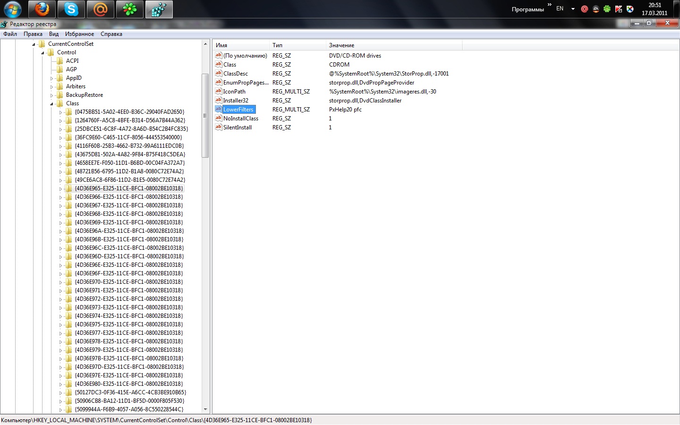Expand the {50127DC3-0F36-415E-A6CC-4CB3BE910B65} key
This screenshot has height=425, width=680.
tap(60, 393)
